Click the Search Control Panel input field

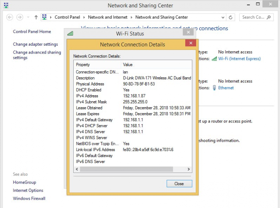point(253,17)
